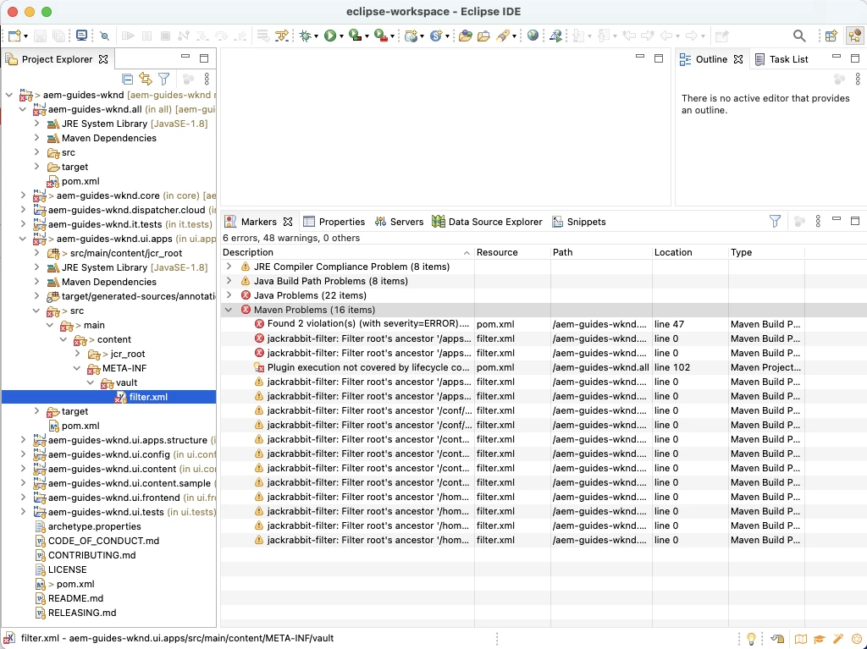Toggle Skip All Breakpoints in the toolbar
Image resolution: width=867 pixels, height=649 pixels.
coord(104,36)
